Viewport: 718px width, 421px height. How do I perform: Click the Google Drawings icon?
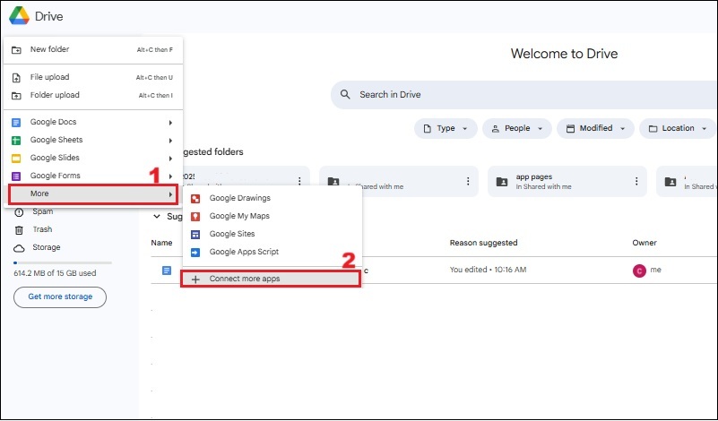click(x=195, y=199)
